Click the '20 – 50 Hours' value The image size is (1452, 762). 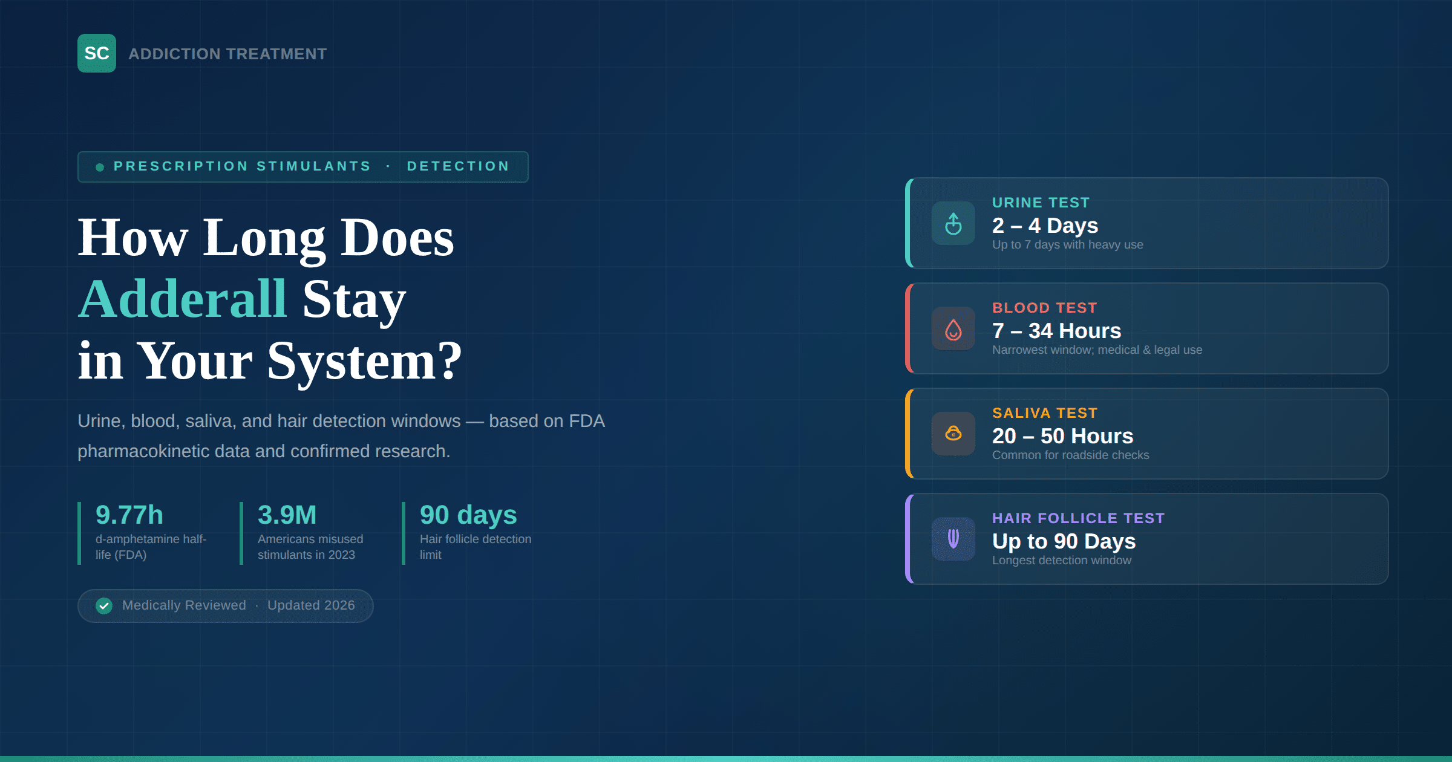1062,436
